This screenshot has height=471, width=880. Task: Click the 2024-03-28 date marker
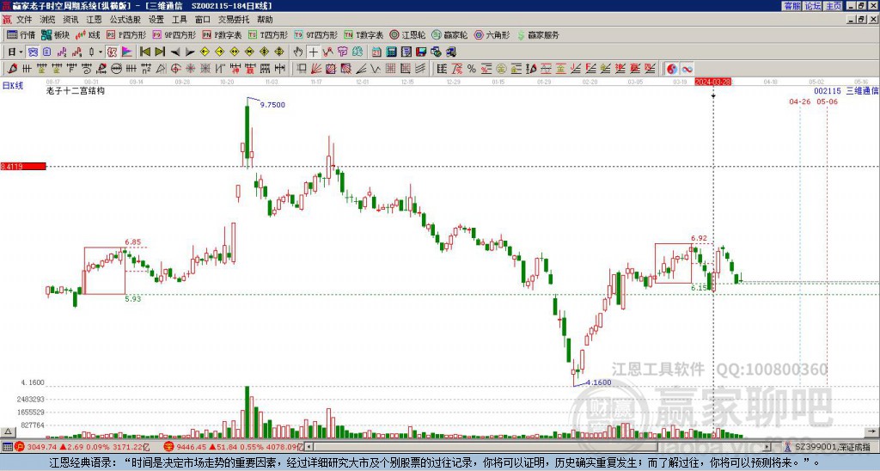(712, 82)
